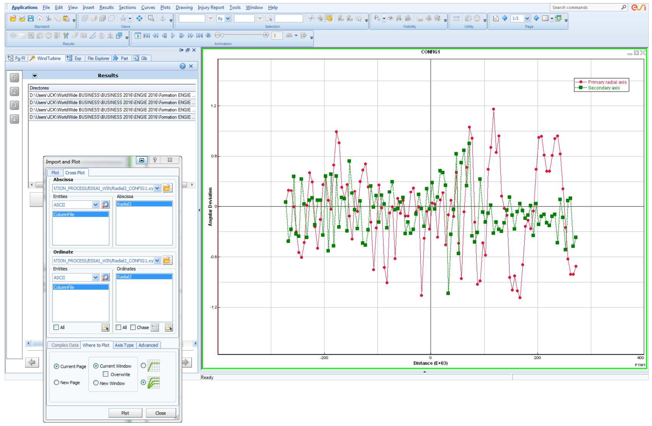Click the anchor icon in Views toolbar
The image size is (652, 426).
(163, 18)
